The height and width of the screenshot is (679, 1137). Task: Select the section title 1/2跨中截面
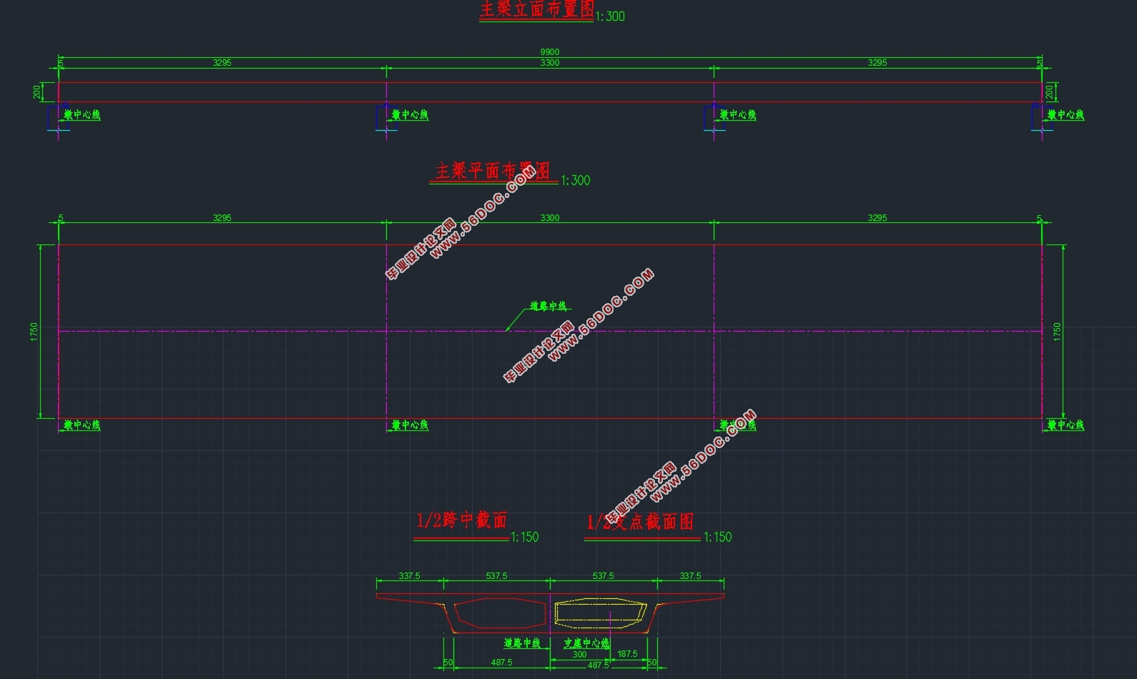pyautogui.click(x=461, y=520)
